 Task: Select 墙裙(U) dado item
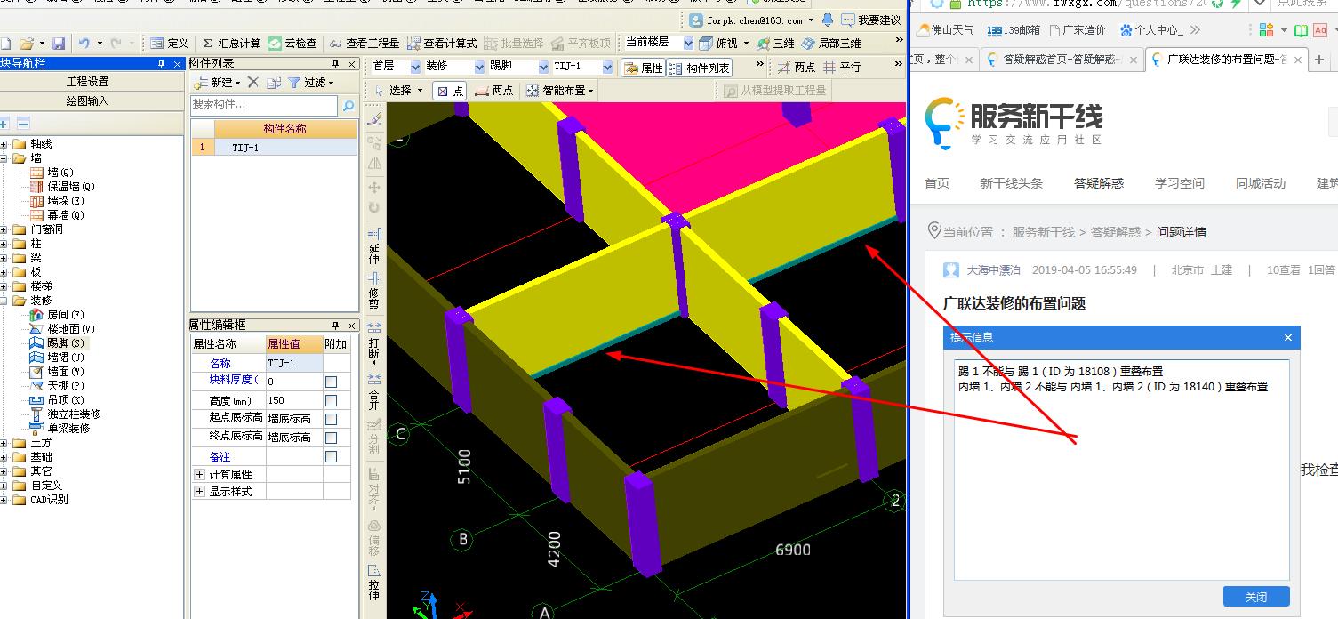[58, 357]
